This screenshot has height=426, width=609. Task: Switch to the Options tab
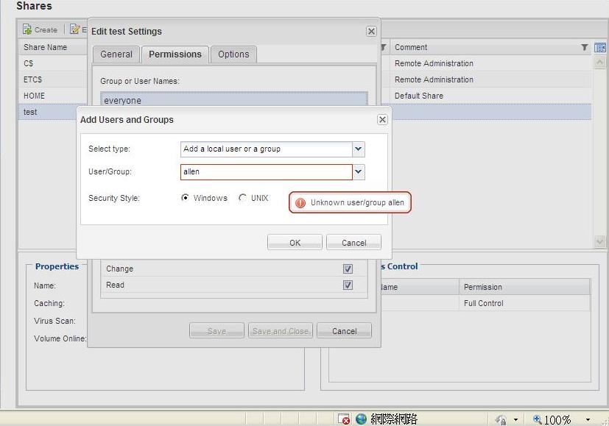233,54
